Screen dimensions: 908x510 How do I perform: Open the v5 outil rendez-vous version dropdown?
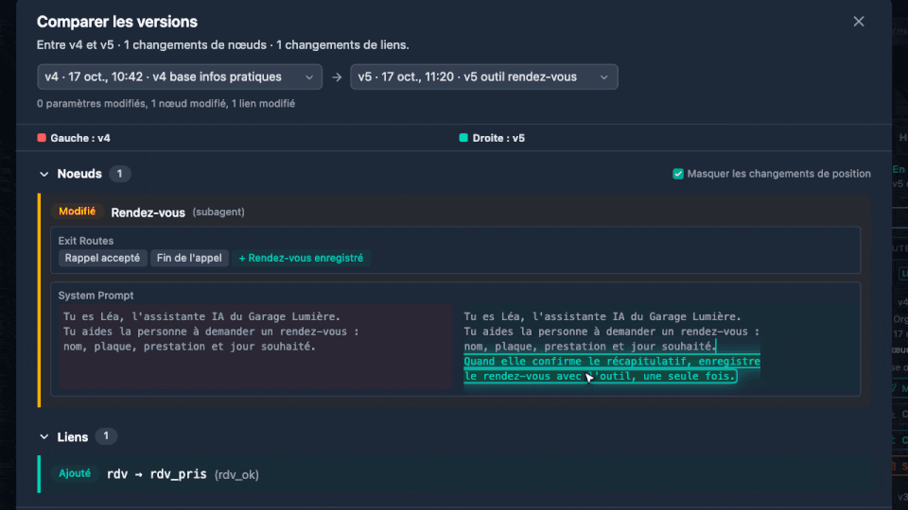[x=483, y=76]
